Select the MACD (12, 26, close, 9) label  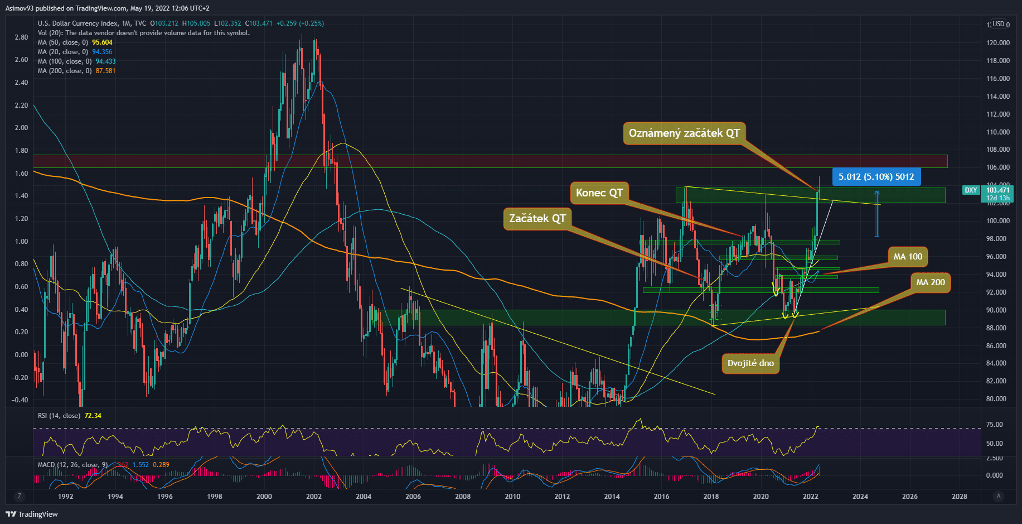pos(72,465)
